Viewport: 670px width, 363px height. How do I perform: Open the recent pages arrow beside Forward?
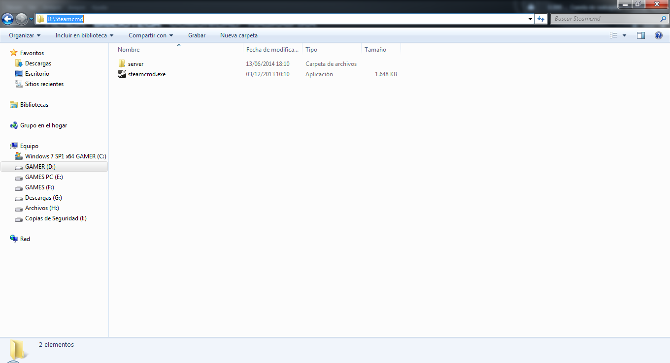[x=31, y=19]
